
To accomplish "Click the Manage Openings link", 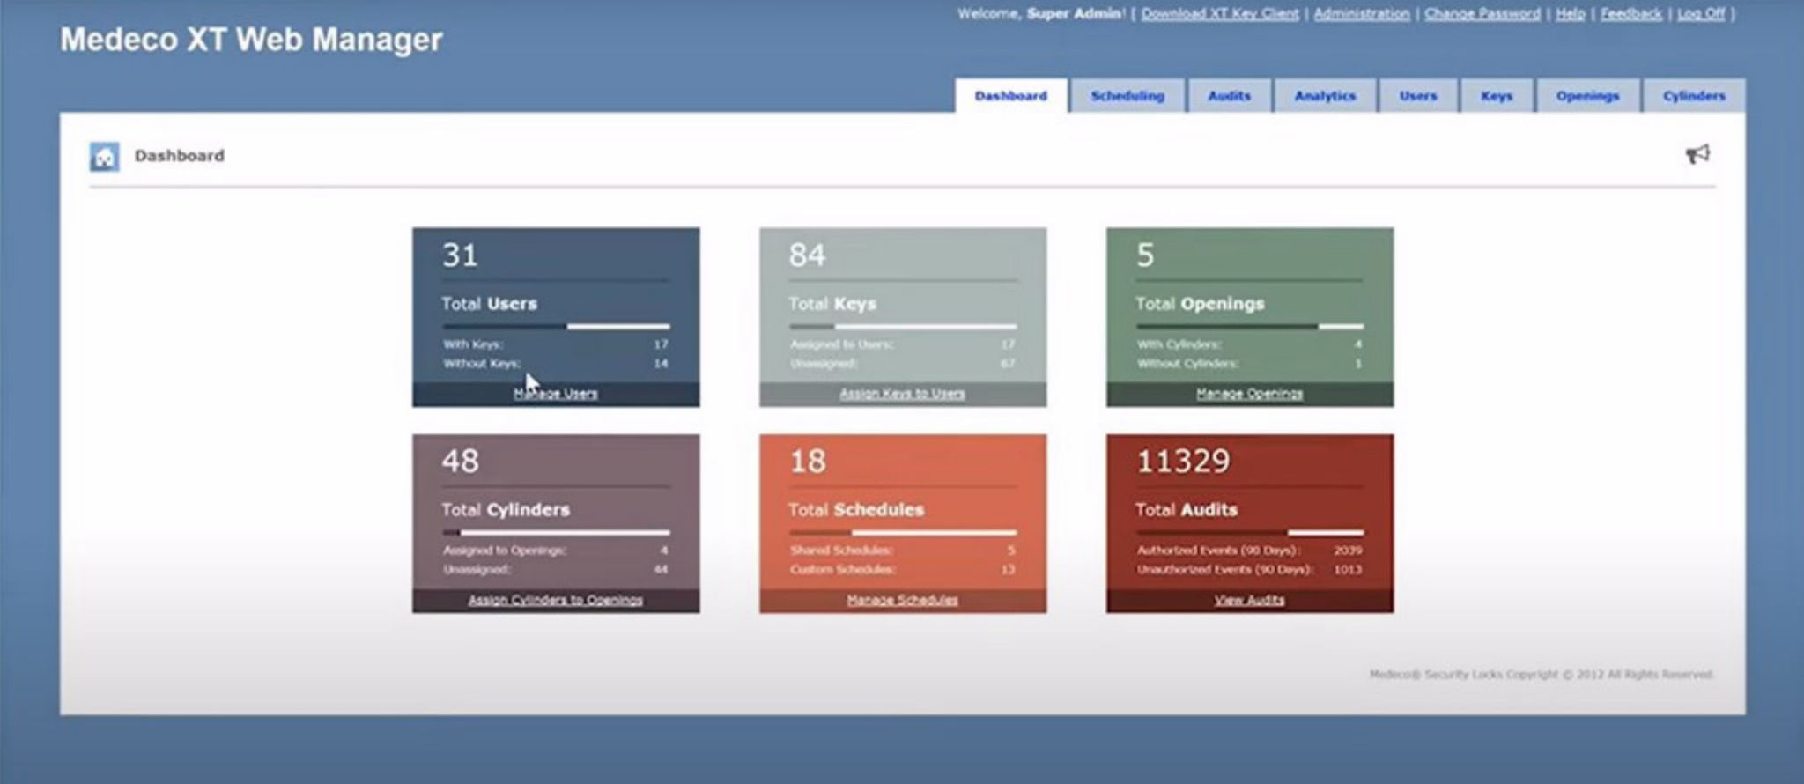I will tap(1249, 394).
